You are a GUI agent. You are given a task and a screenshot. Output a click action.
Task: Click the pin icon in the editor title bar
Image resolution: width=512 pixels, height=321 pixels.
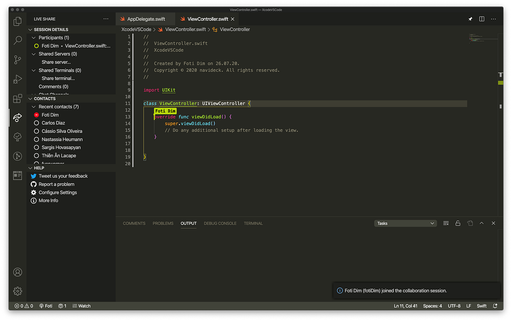tap(470, 19)
